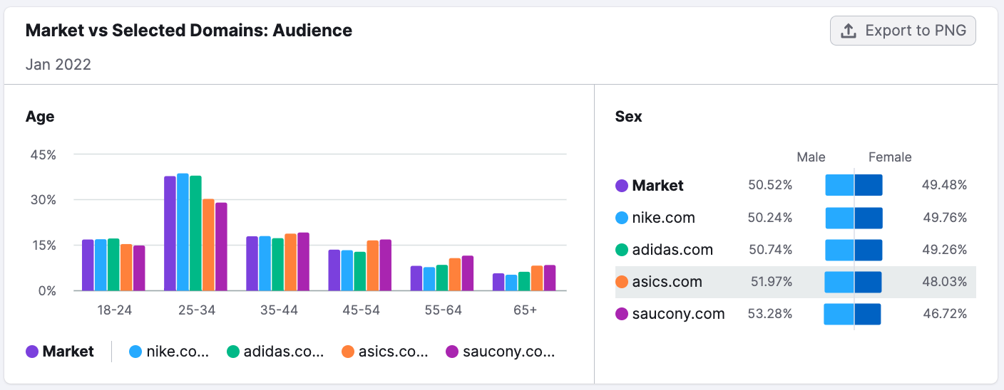This screenshot has width=1004, height=390.
Task: Click the magenta saucony.com dot in Sex list
Action: point(622,314)
